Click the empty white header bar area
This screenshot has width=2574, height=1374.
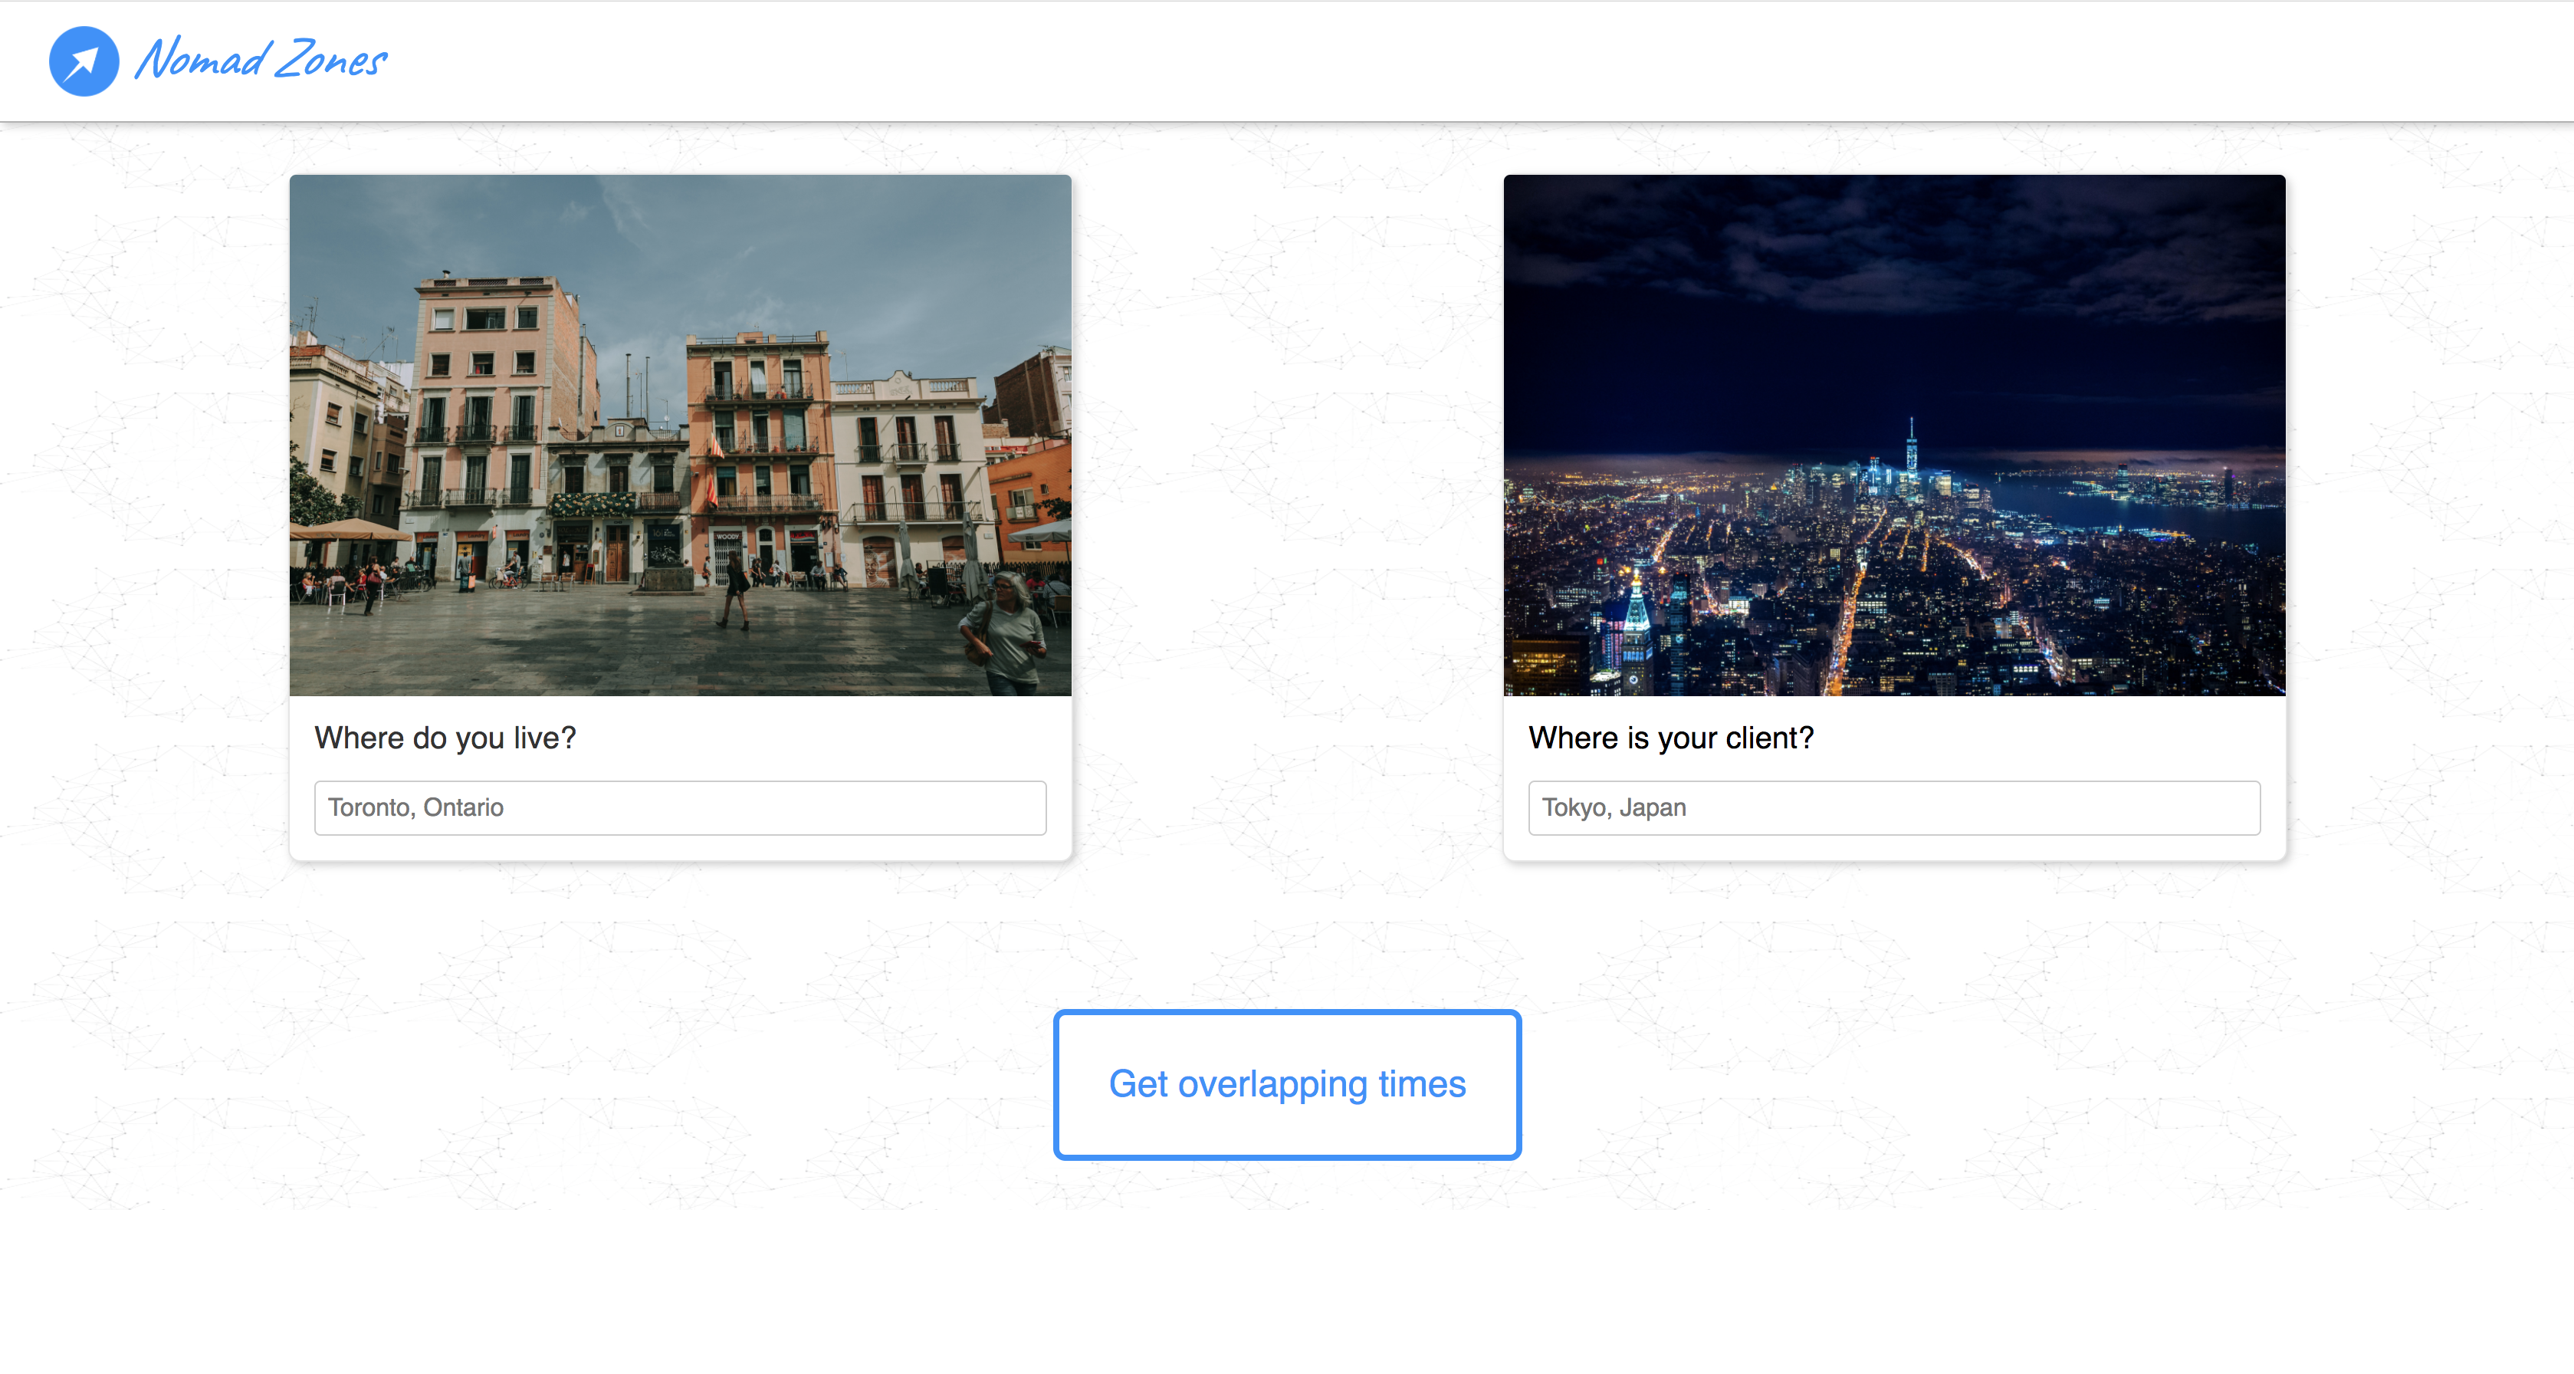1399,60
